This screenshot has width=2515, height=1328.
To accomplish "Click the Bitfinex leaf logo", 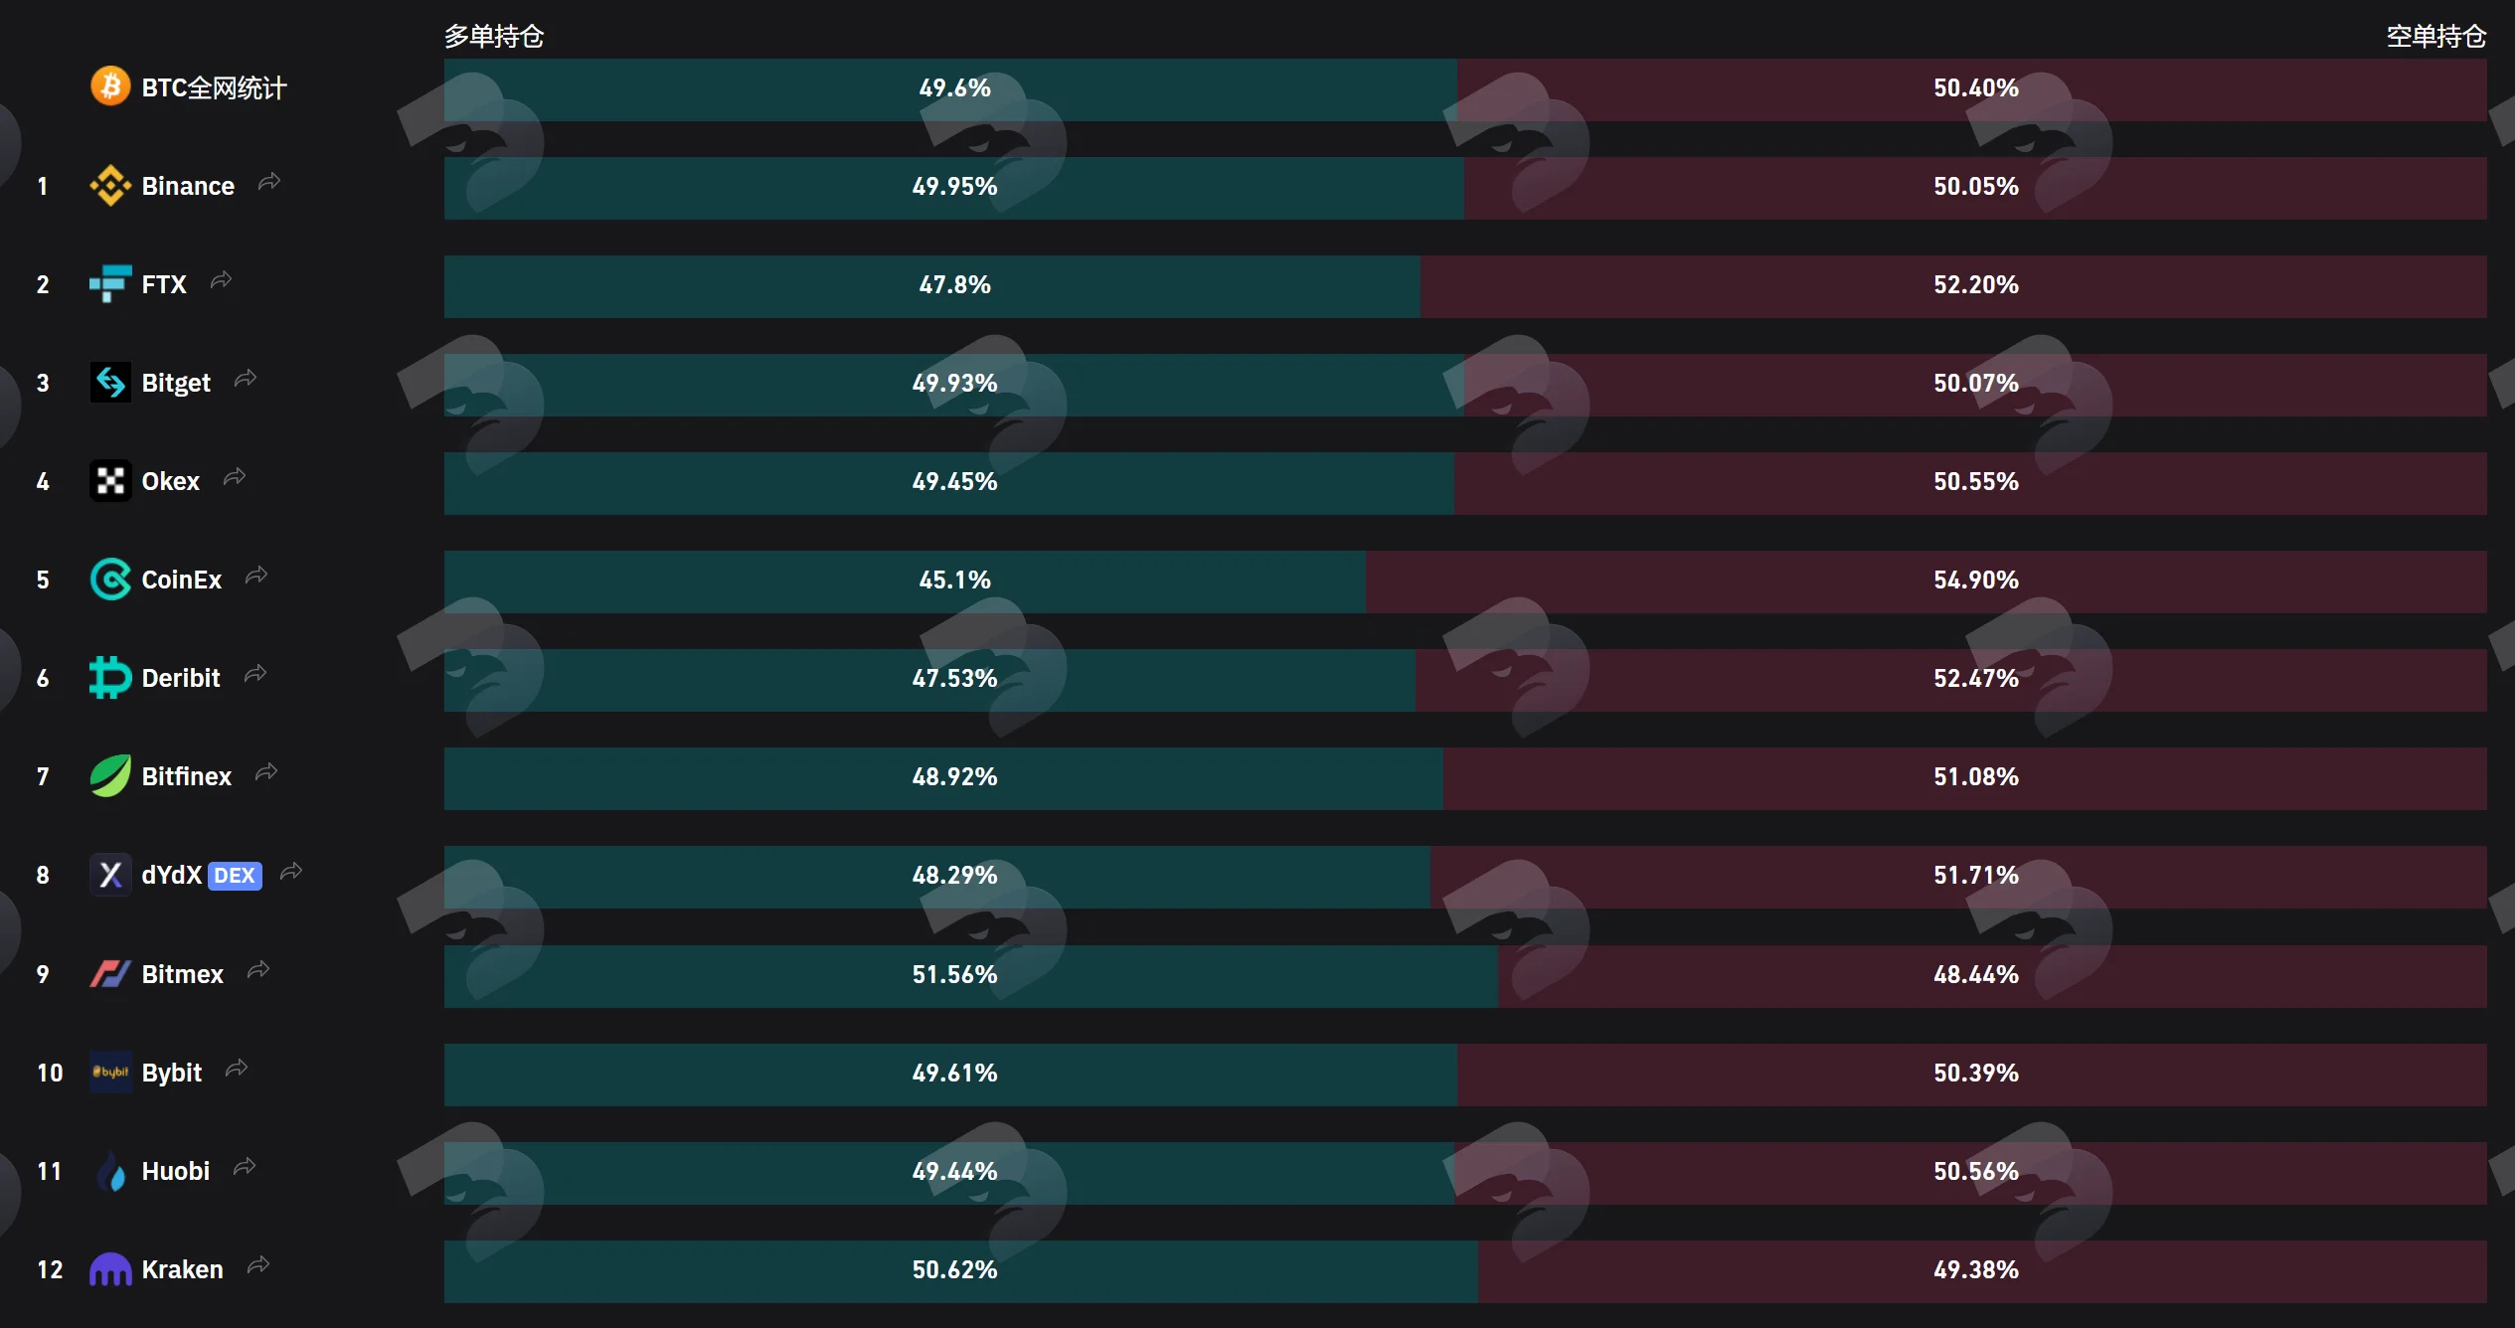I will pos(110,776).
